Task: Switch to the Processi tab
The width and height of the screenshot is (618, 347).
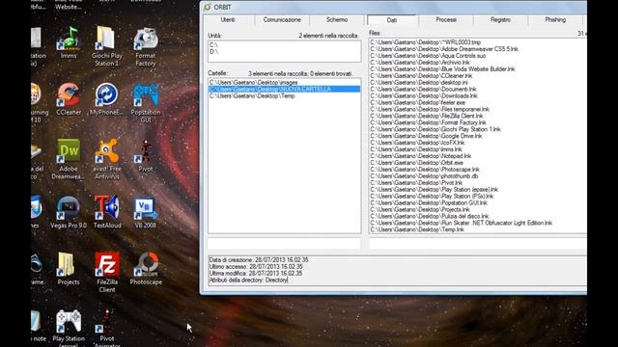Action: [x=446, y=19]
